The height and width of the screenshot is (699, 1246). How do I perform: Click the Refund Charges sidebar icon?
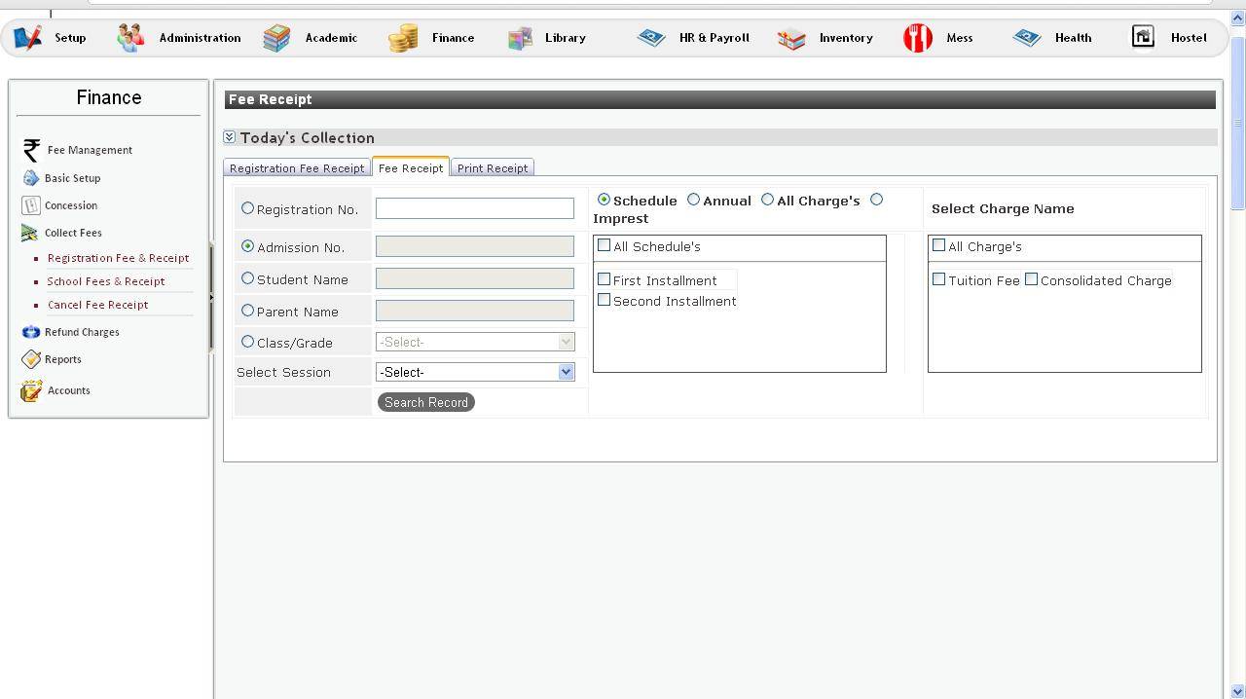click(x=31, y=332)
